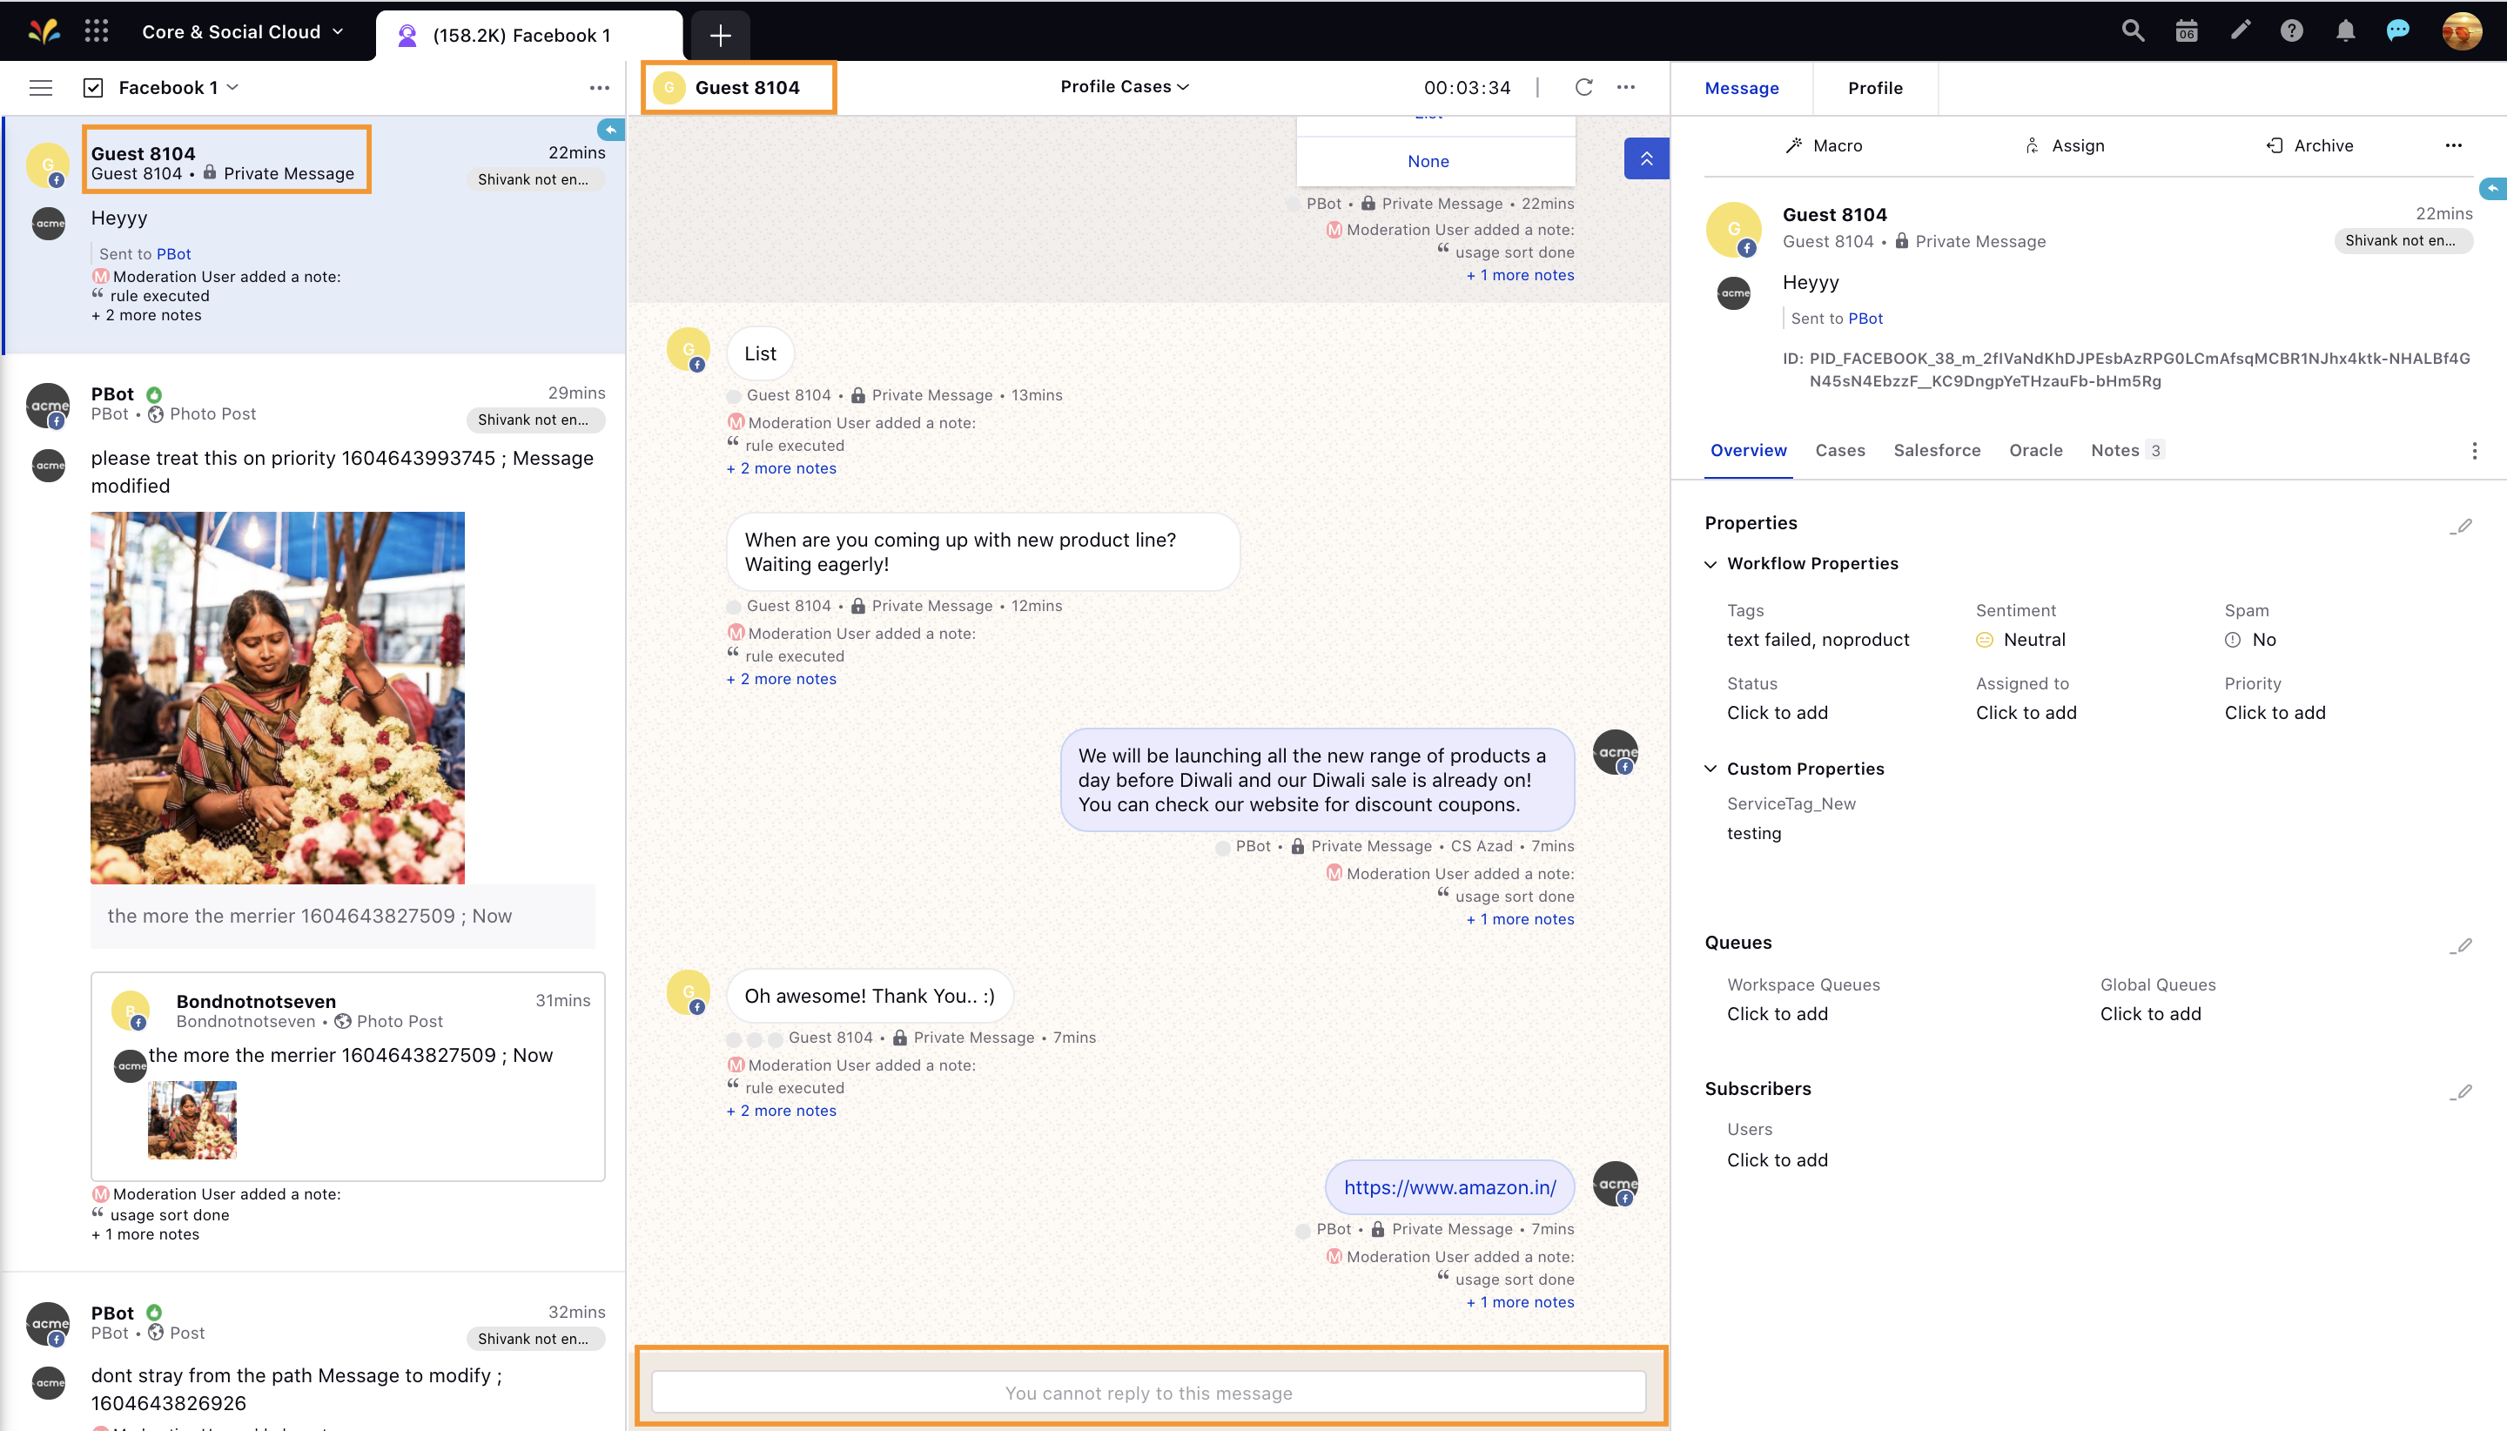Click the message input field
Viewport: 2507px width, 1431px height.
click(x=1148, y=1391)
